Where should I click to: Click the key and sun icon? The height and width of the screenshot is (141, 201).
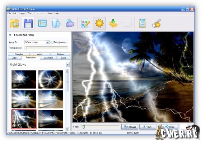click(156, 23)
